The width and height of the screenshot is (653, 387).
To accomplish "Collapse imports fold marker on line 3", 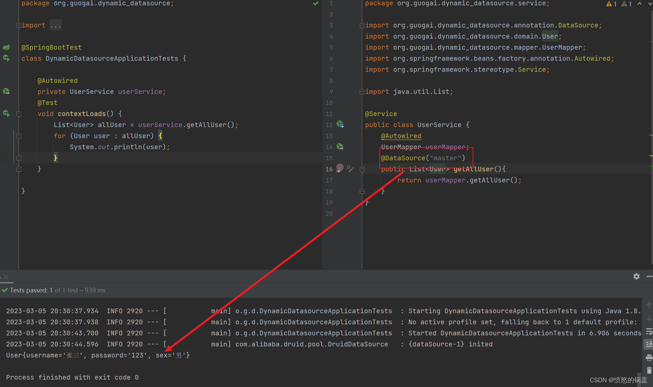I will [362, 25].
